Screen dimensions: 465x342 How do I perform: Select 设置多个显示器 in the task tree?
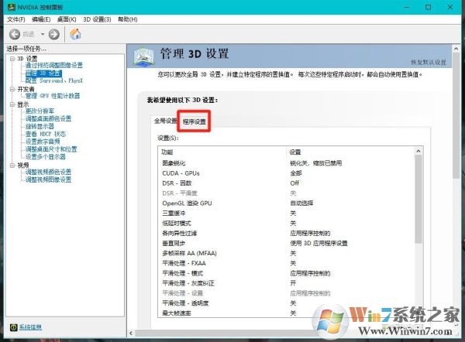click(x=46, y=156)
